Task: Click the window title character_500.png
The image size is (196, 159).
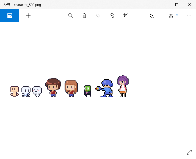Action: pos(27,5)
